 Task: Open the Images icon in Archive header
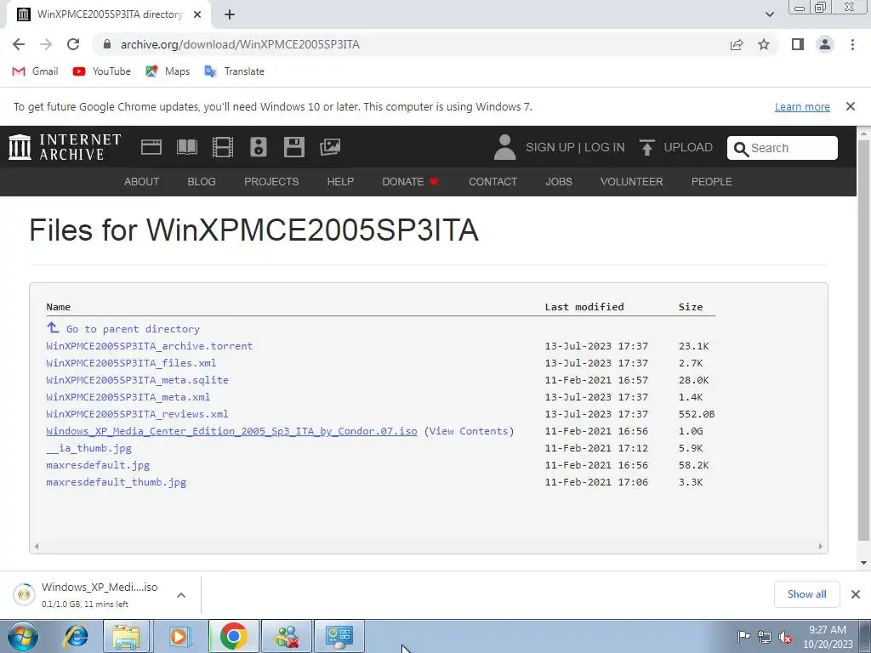click(x=330, y=147)
